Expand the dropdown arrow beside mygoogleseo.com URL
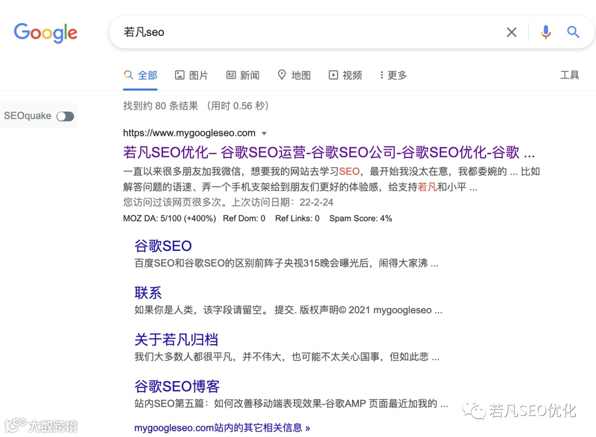The width and height of the screenshot is (596, 437). coord(264,134)
